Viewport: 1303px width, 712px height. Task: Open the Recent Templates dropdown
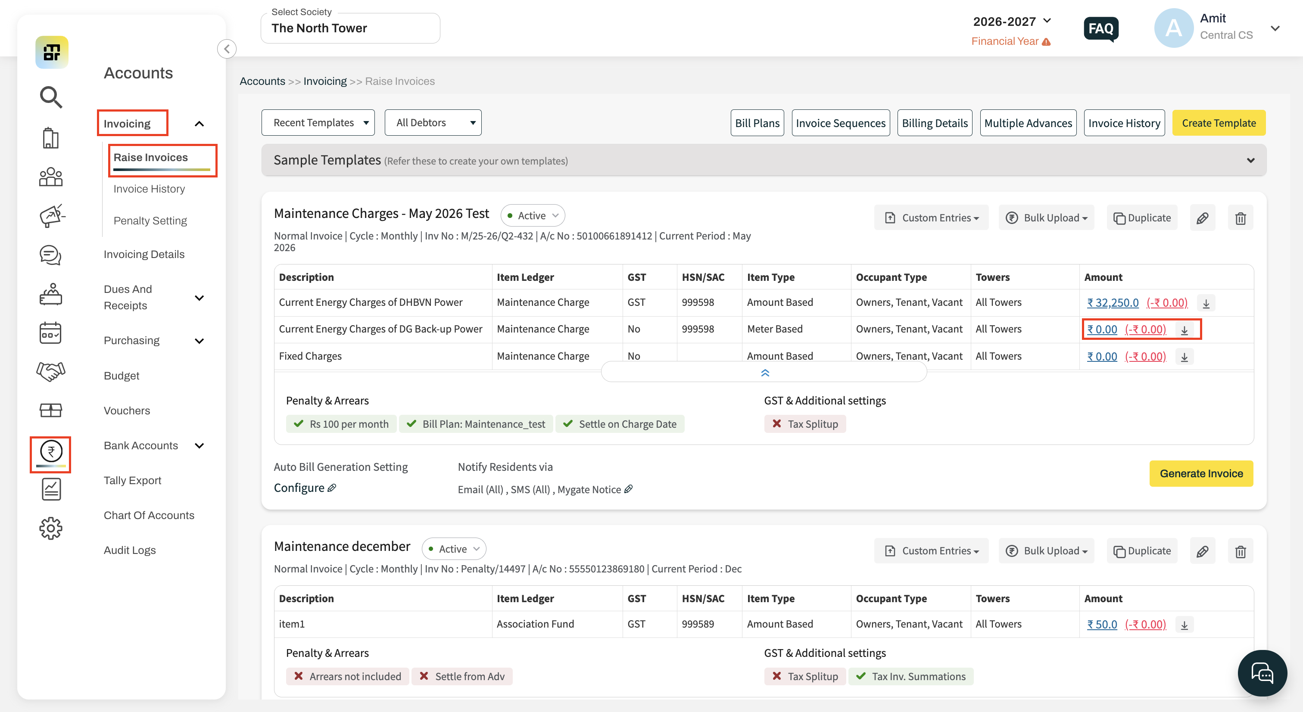click(318, 123)
